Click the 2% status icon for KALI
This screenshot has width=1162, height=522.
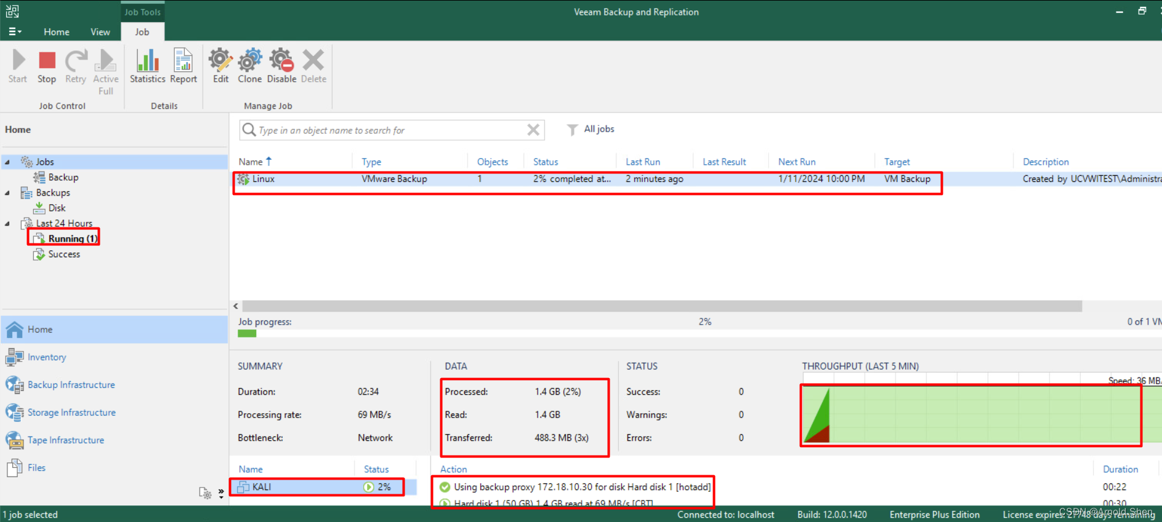(x=368, y=487)
